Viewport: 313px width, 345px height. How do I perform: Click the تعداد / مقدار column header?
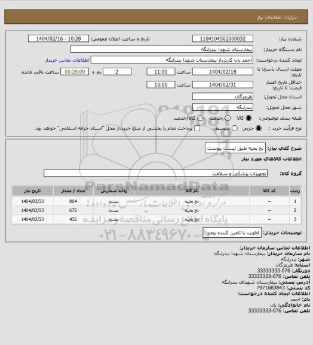(x=73, y=191)
